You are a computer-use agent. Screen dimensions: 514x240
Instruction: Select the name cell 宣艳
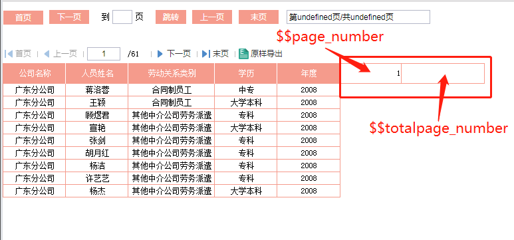point(97,128)
